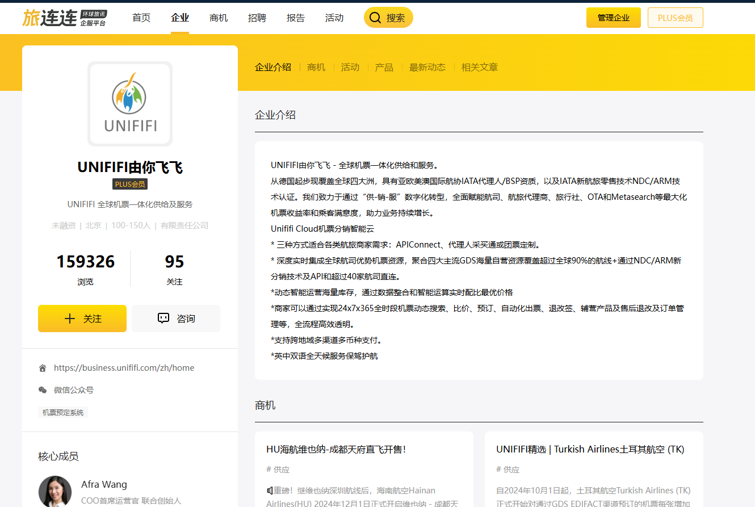
Task: Open the 首页 navigation item
Action: tap(141, 18)
